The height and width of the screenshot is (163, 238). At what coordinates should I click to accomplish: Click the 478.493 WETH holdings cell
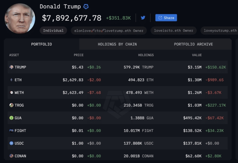(140, 92)
